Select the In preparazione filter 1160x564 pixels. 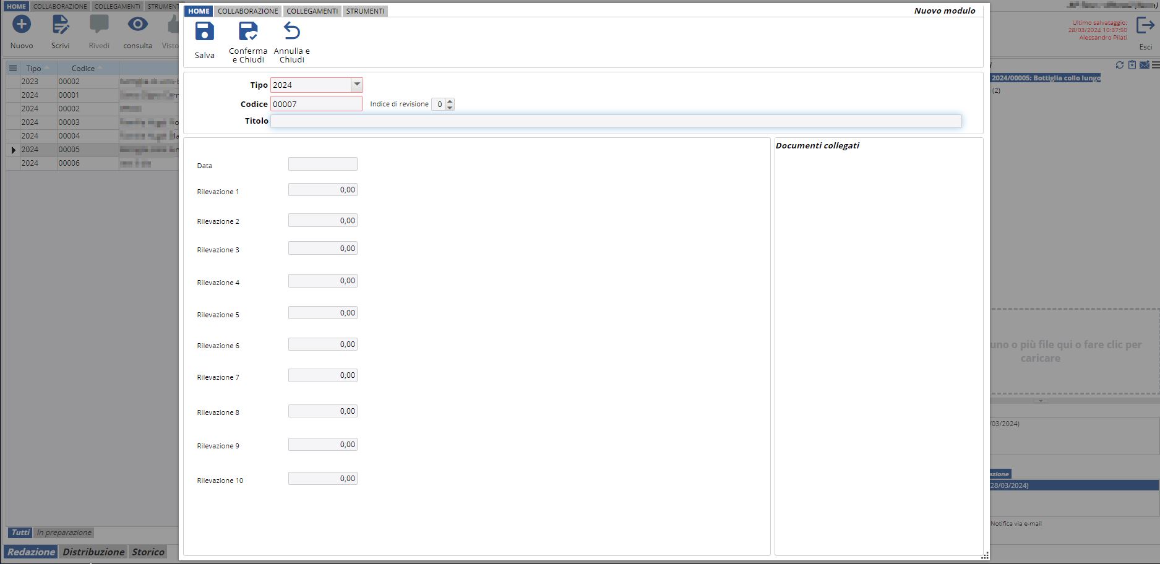tap(64, 532)
